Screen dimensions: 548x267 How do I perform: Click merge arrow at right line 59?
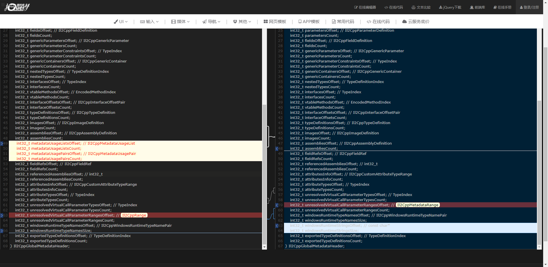(277, 205)
